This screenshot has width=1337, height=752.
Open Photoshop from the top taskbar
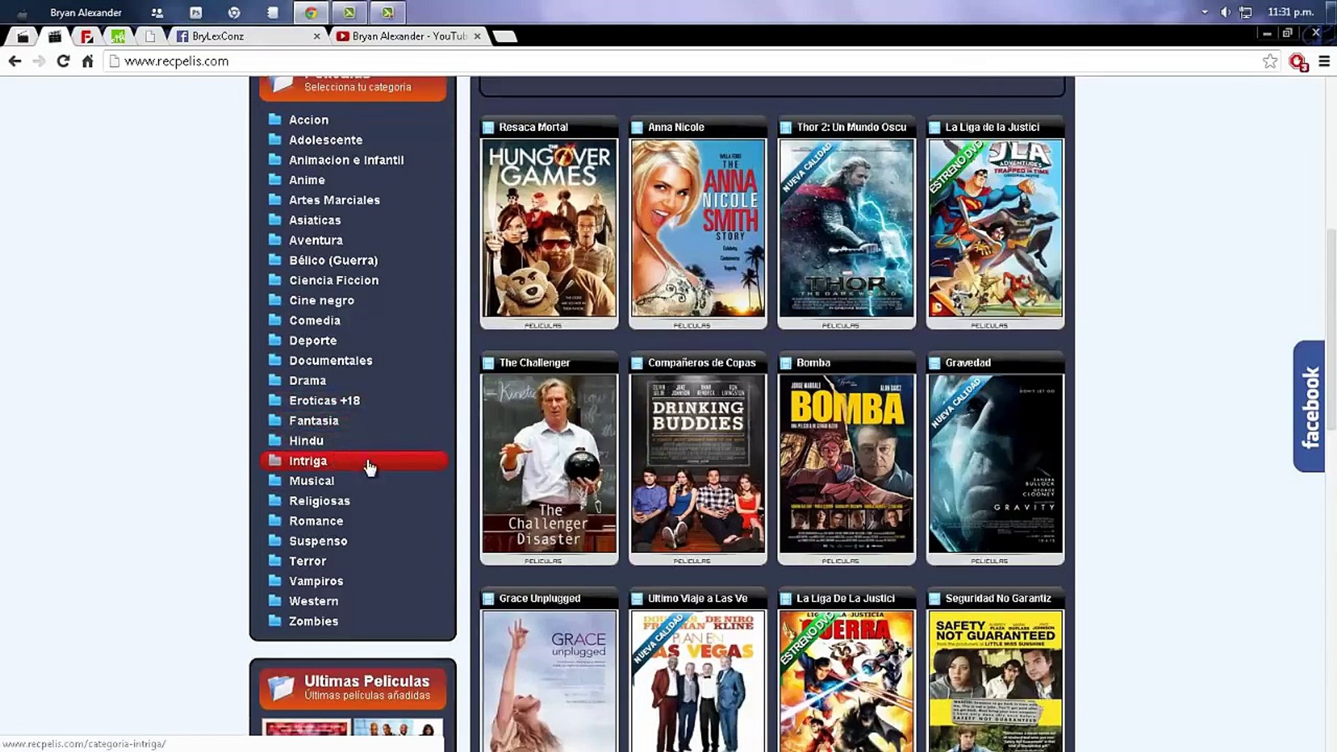pyautogui.click(x=196, y=13)
